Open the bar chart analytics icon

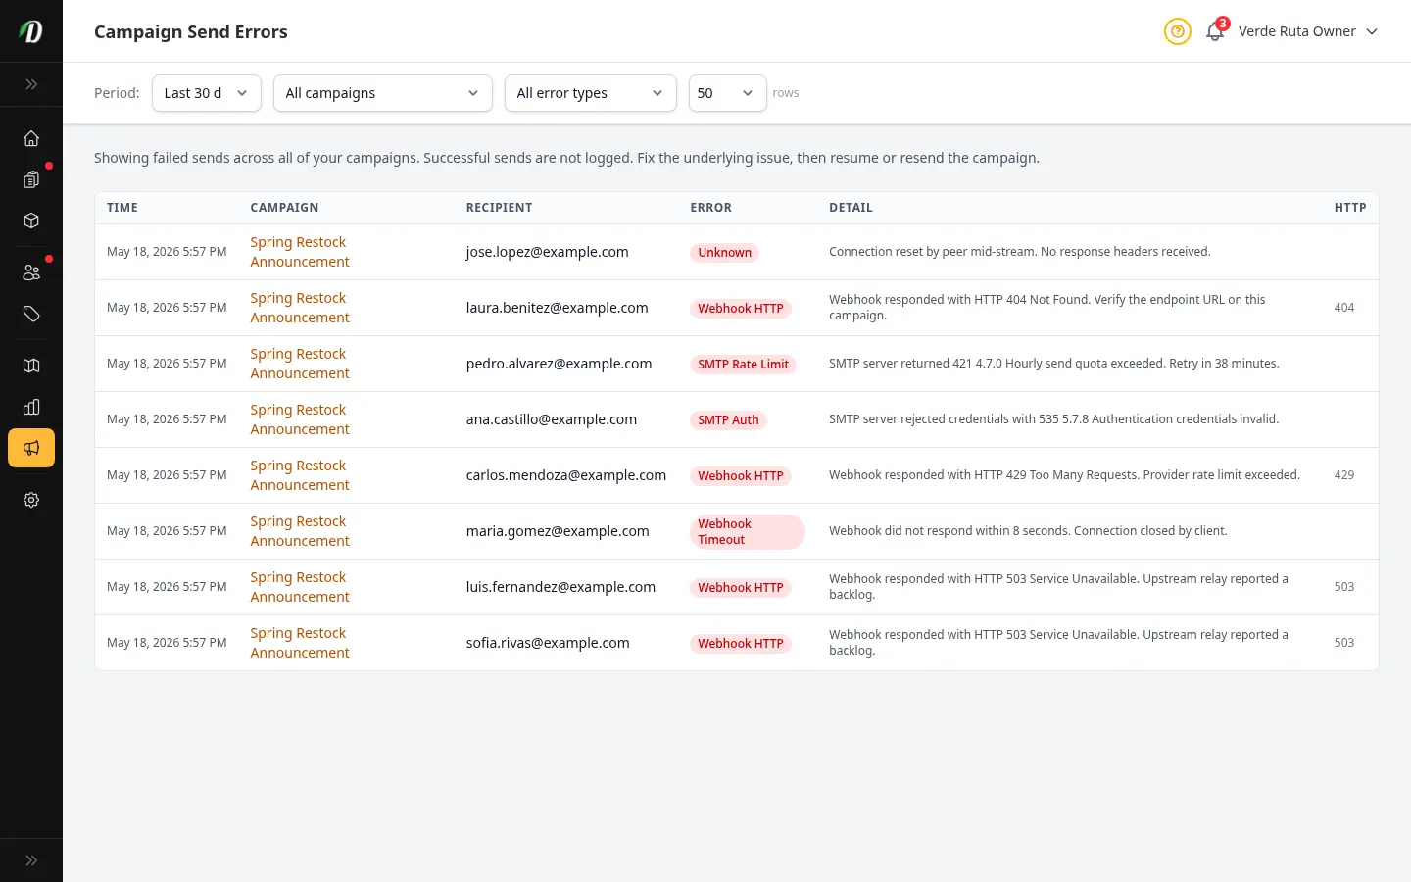31,407
